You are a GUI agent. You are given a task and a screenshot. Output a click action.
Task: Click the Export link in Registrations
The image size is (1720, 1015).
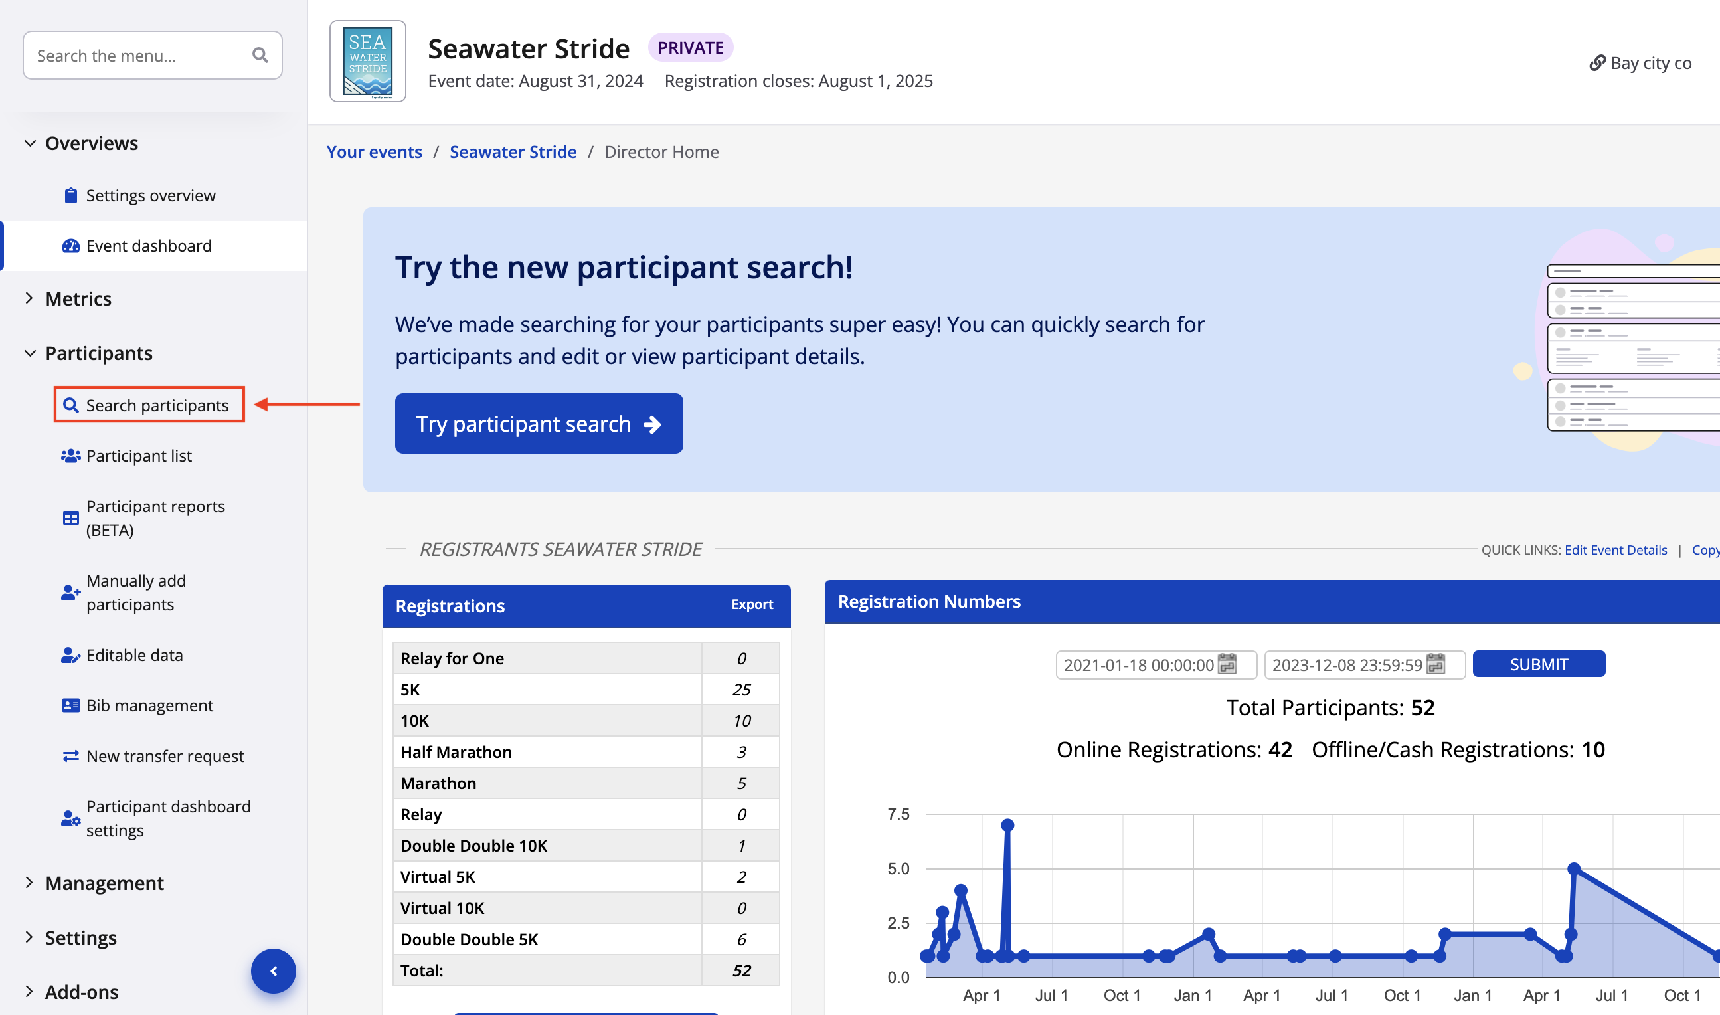(x=751, y=604)
